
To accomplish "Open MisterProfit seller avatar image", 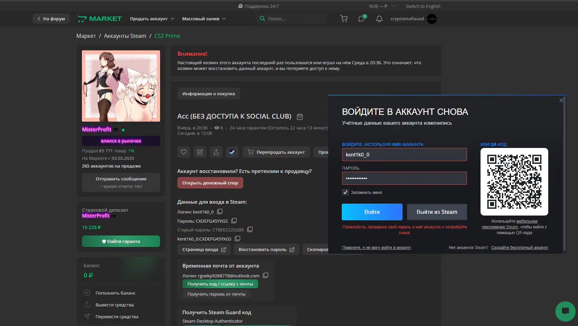I will [x=121, y=86].
